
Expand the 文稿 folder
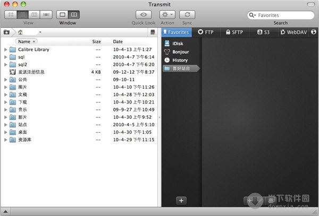(x=6, y=94)
